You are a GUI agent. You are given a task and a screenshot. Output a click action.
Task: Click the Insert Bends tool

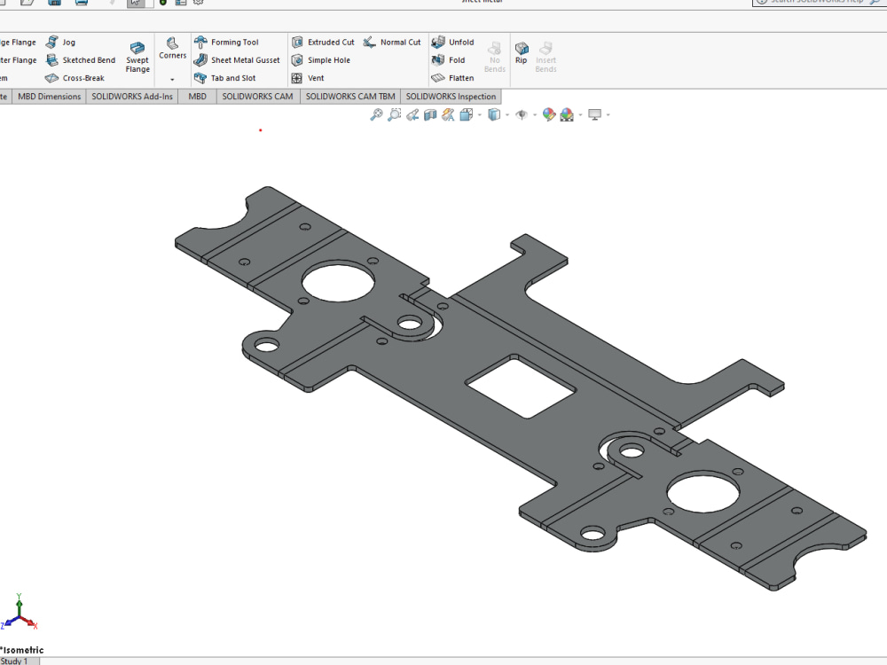pos(546,57)
